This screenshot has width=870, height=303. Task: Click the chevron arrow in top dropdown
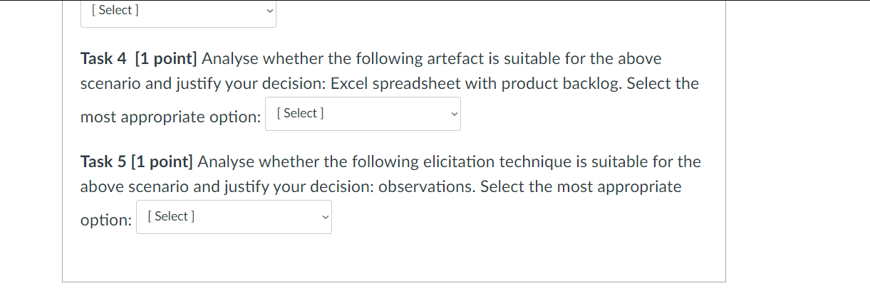click(x=269, y=11)
